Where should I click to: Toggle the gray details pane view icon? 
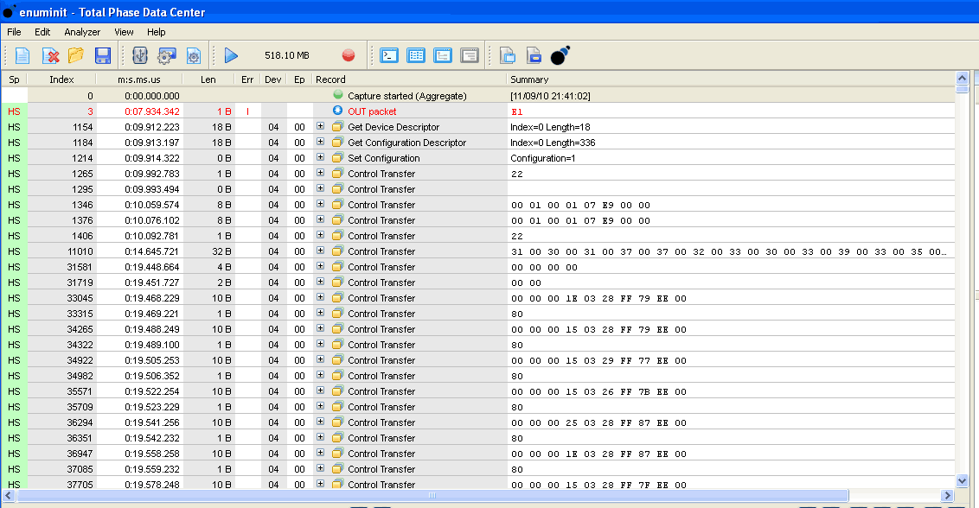coord(470,55)
